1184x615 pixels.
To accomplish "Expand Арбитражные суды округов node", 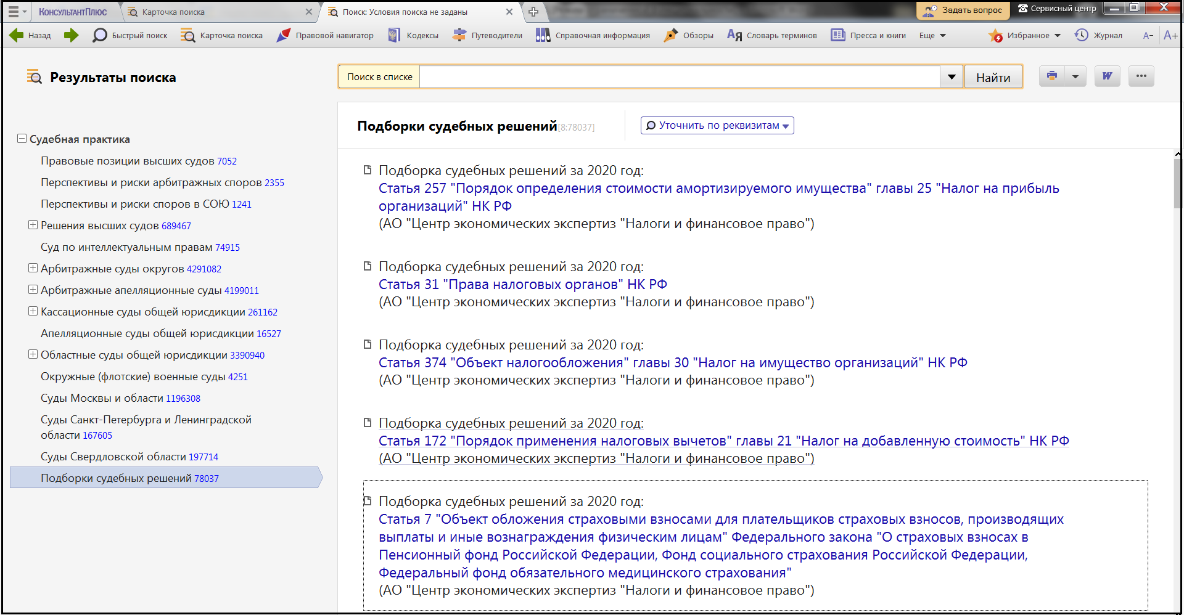I will point(33,268).
